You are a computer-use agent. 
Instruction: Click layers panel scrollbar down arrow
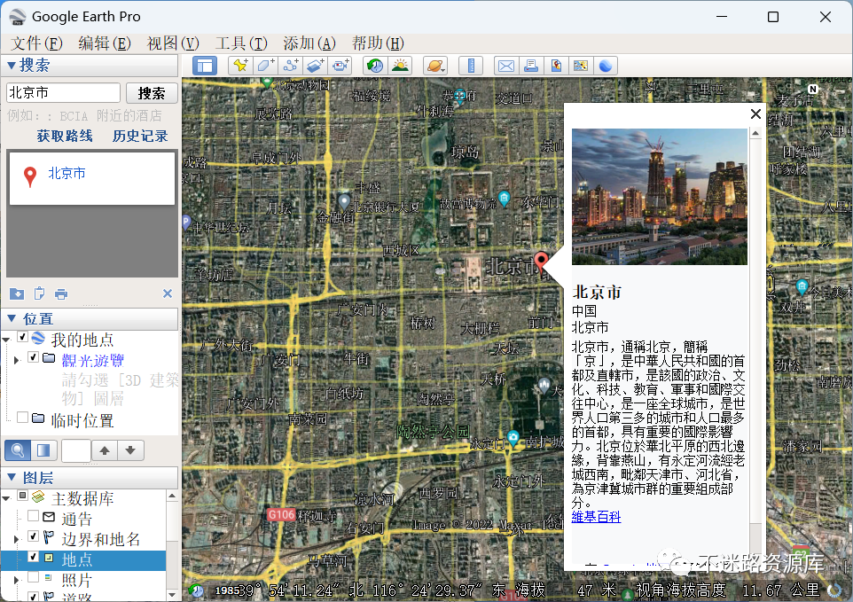coord(172,595)
